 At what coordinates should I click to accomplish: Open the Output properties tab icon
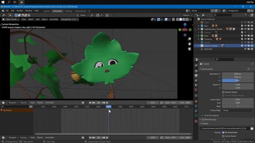coord(196,76)
